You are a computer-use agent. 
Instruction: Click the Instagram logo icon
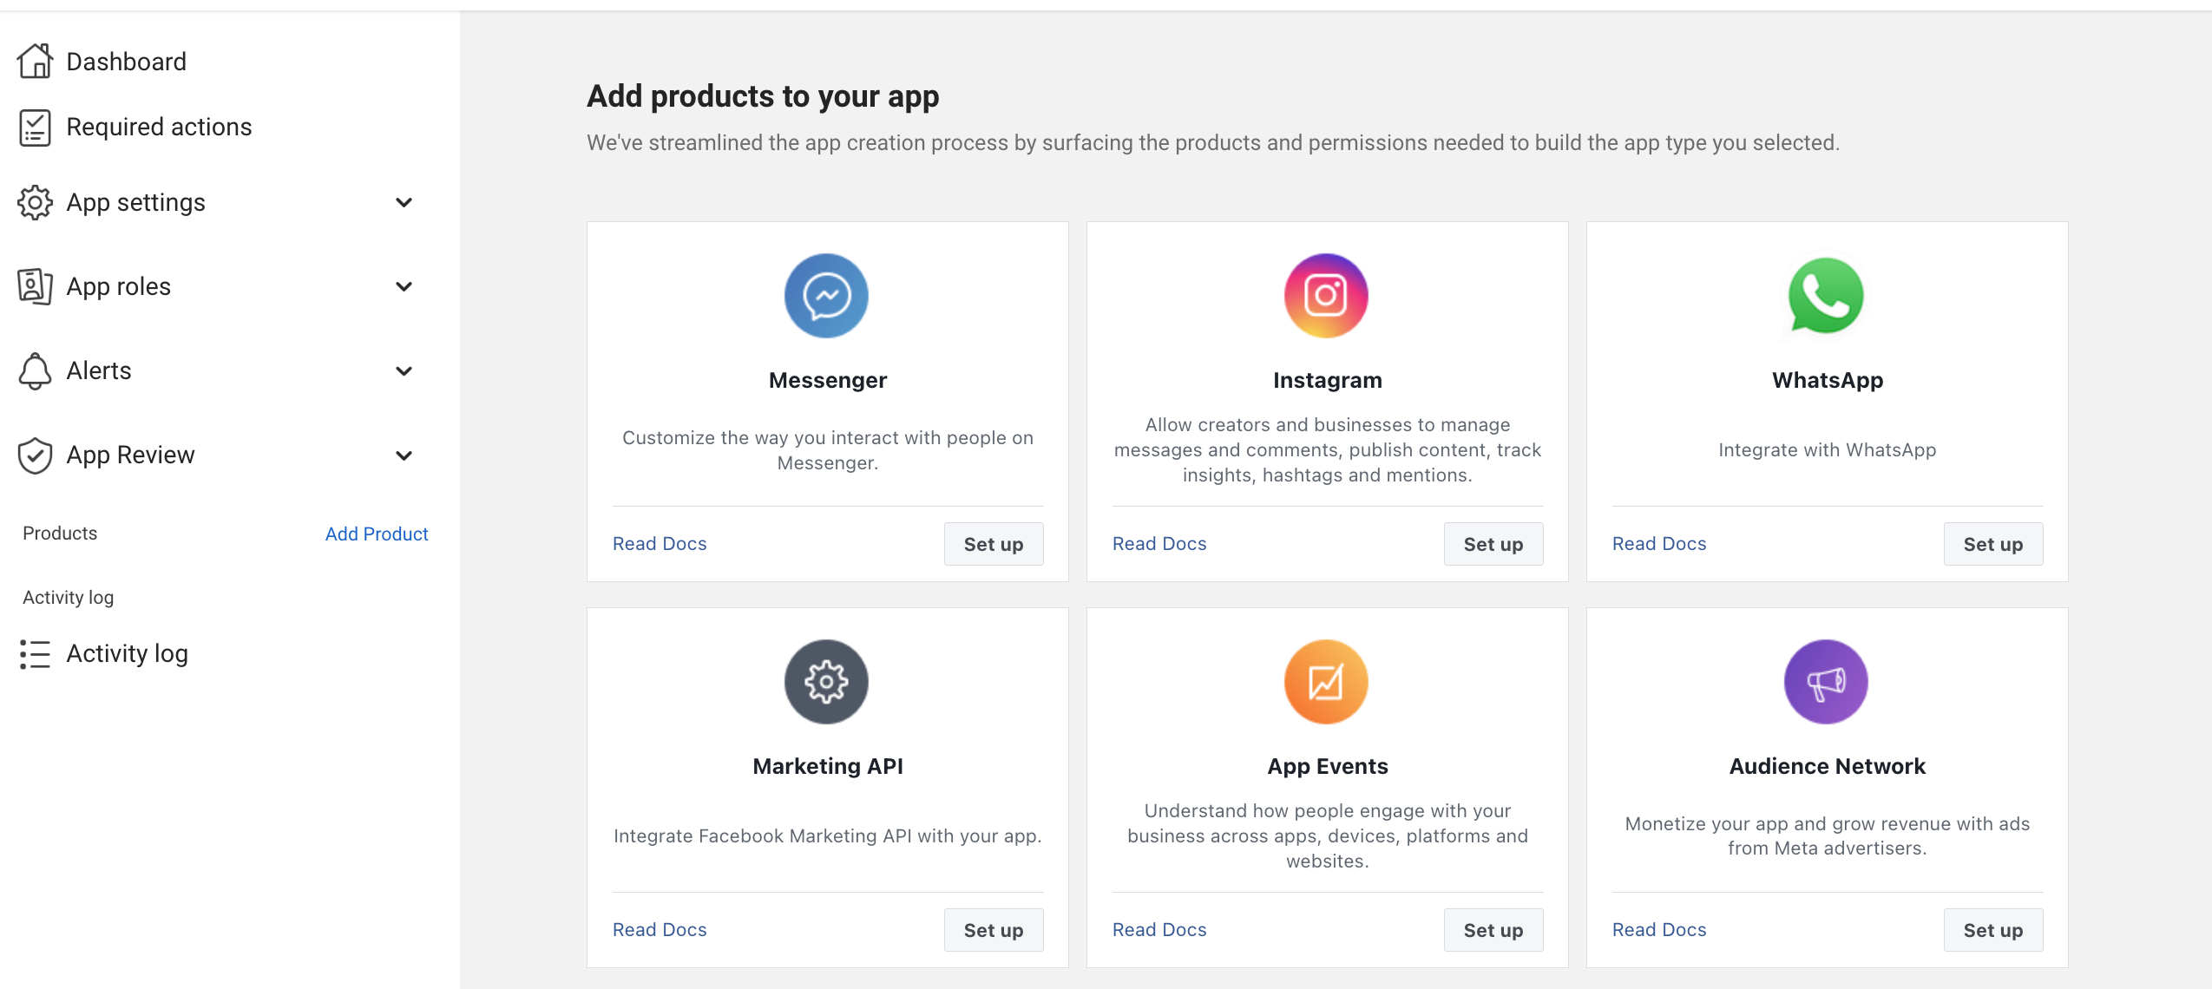click(x=1326, y=296)
